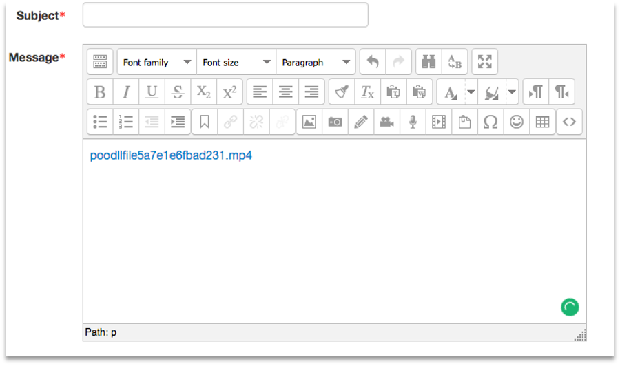Open the poodllfile5a7e1e6fbad231.mp4 link

(x=171, y=155)
